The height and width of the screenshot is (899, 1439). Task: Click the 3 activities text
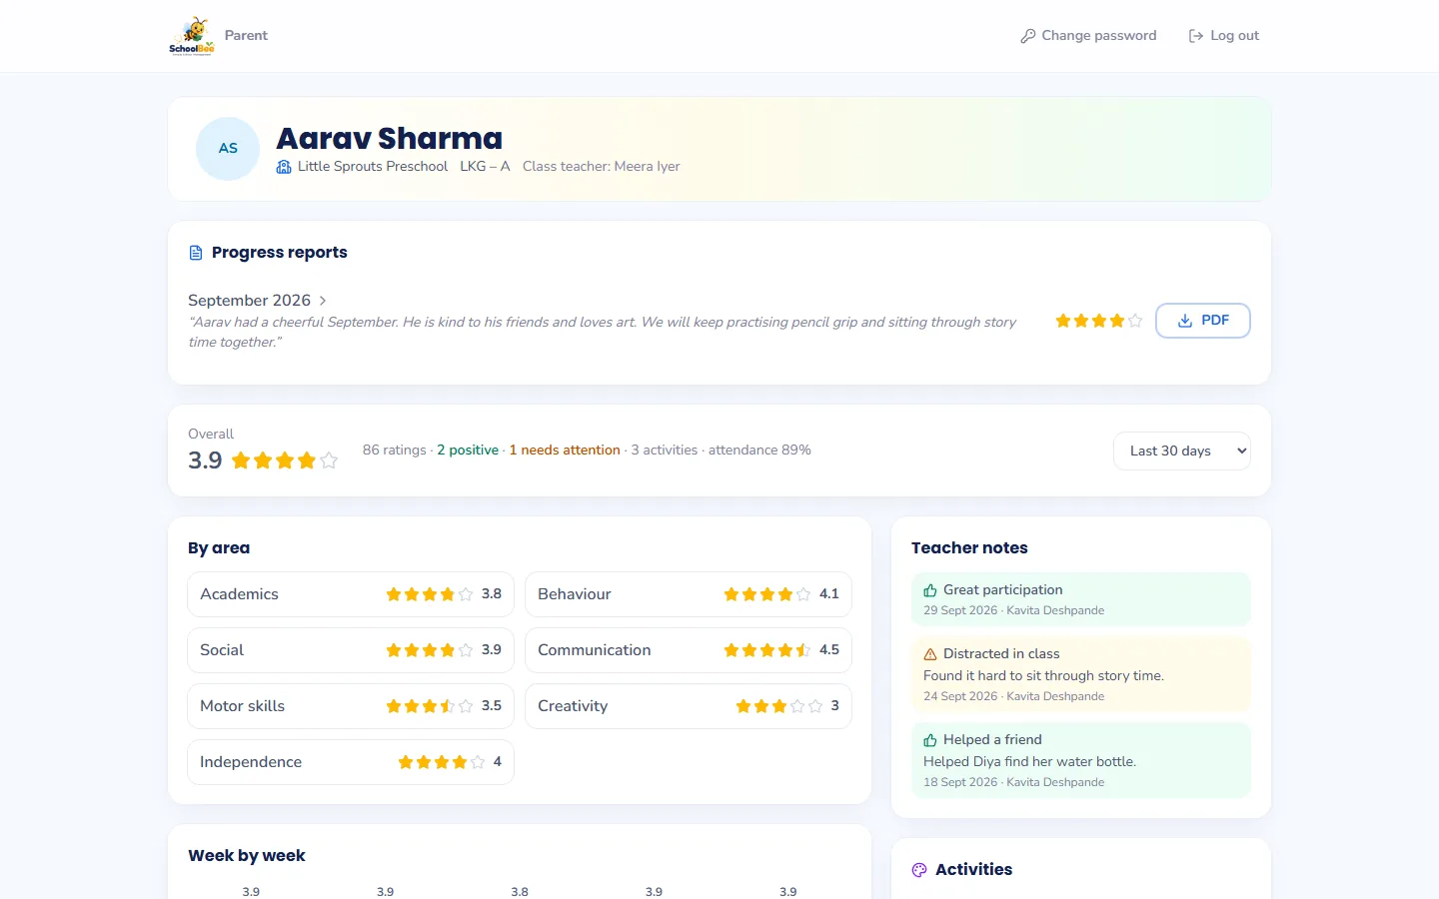click(665, 450)
